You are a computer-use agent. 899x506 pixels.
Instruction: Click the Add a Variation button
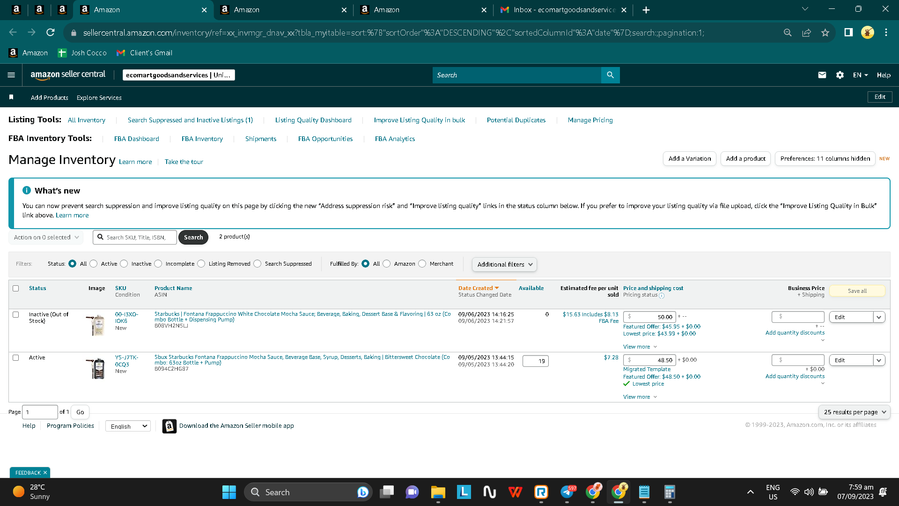click(690, 159)
